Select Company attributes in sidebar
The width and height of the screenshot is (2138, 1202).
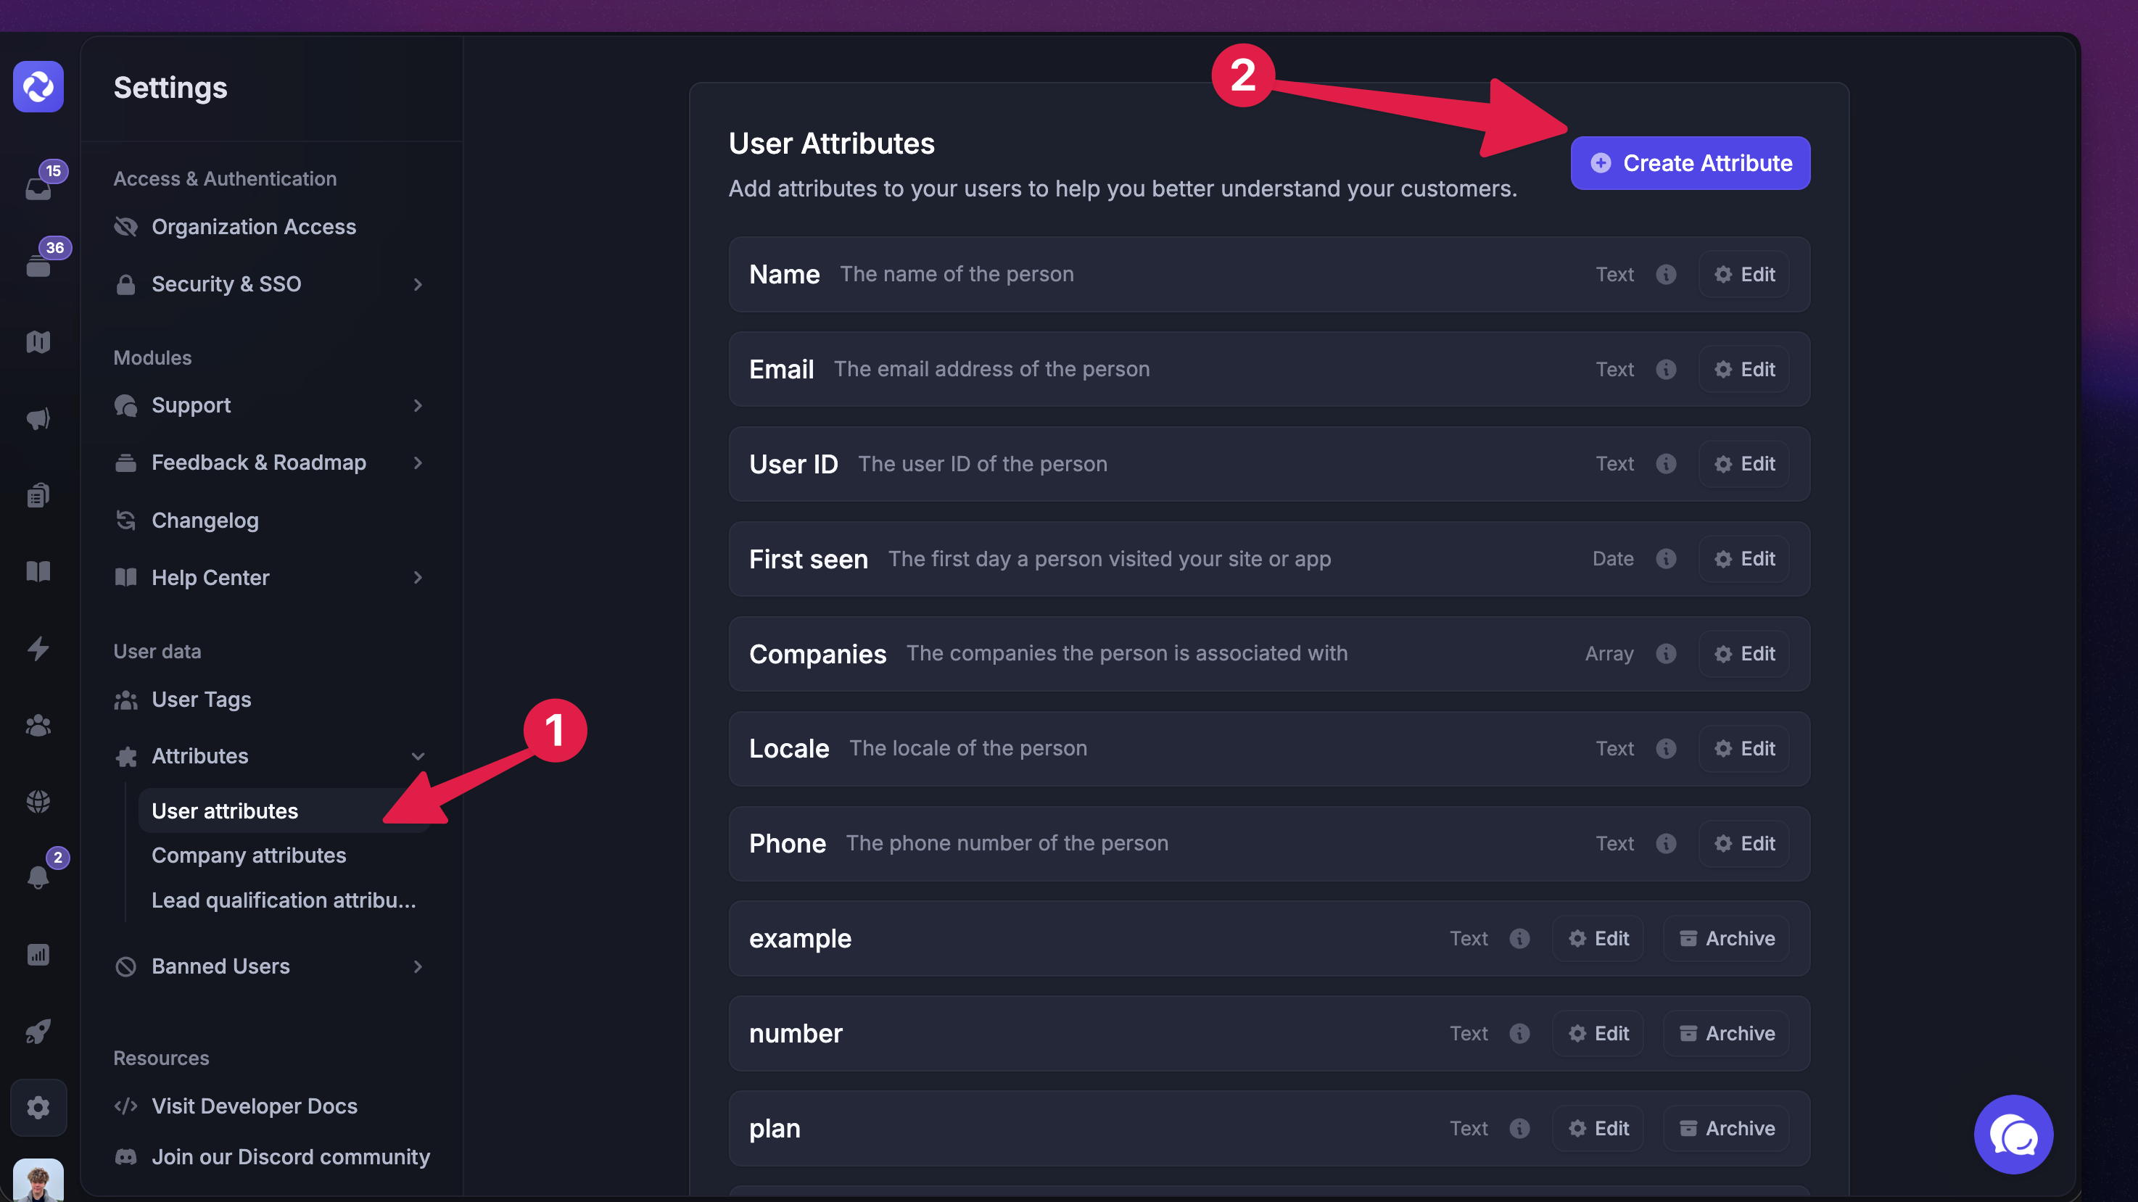tap(249, 855)
